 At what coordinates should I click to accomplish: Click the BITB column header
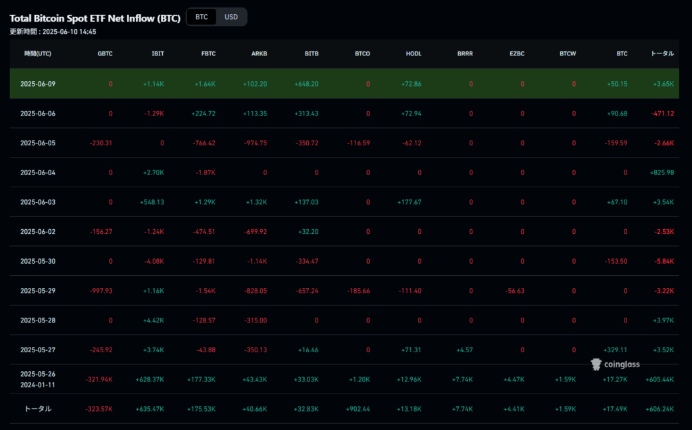pyautogui.click(x=312, y=53)
